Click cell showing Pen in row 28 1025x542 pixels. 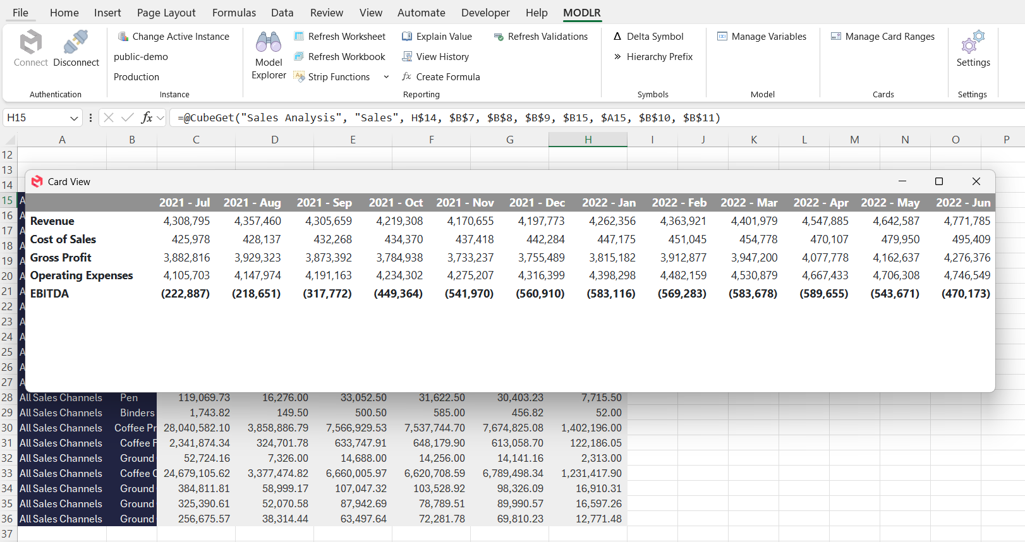131,397
